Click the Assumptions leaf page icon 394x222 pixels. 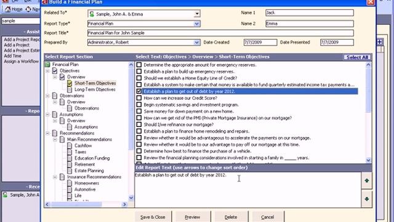click(x=70, y=127)
